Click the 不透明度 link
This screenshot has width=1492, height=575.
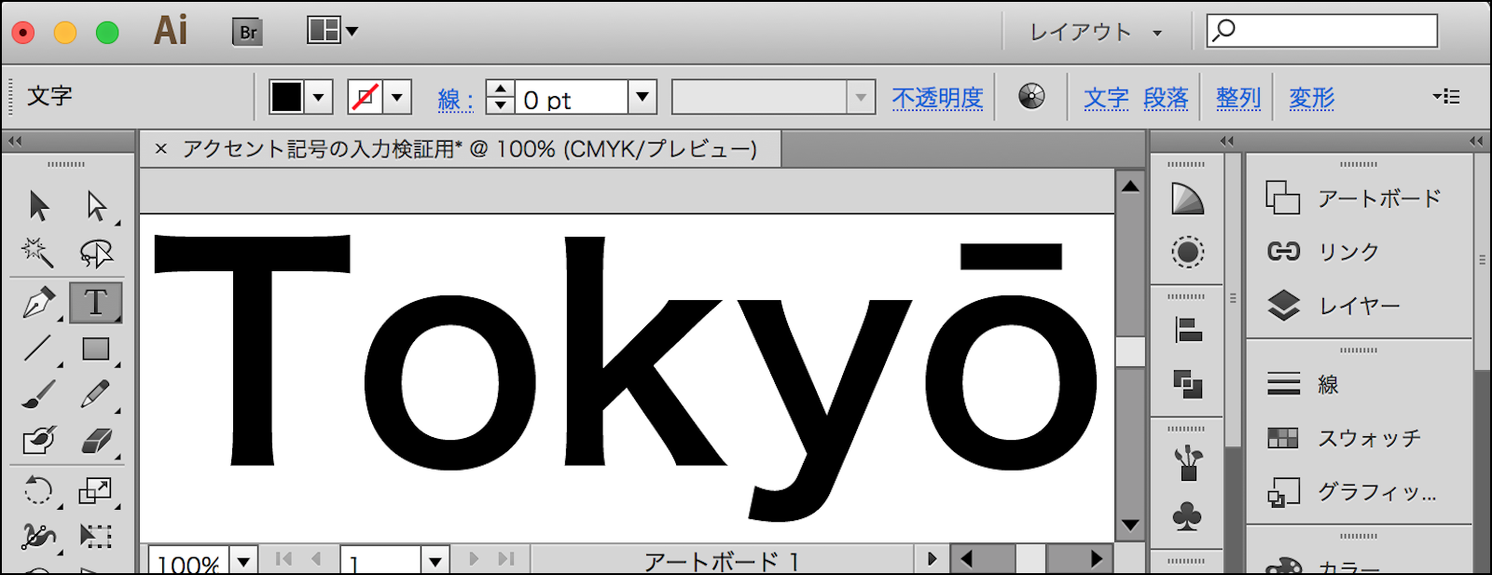point(937,98)
